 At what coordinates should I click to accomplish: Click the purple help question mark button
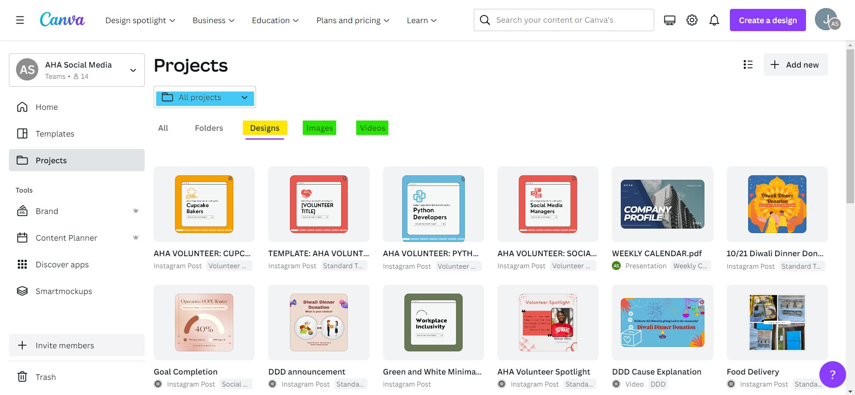[832, 375]
